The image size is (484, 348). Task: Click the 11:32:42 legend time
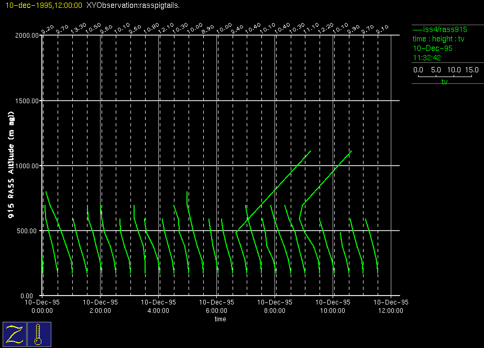click(427, 58)
